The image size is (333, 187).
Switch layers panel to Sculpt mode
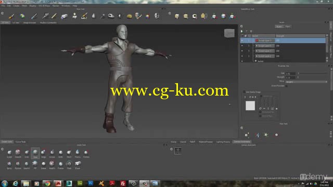coord(279,26)
